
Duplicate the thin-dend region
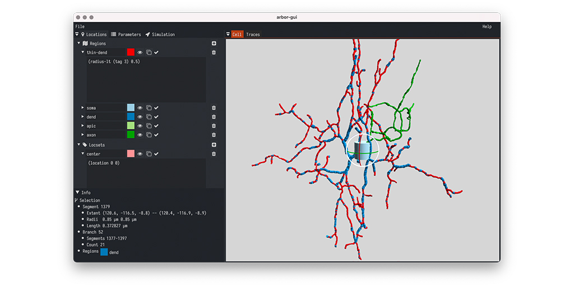149,52
